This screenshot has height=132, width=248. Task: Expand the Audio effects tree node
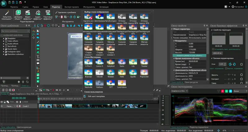[4, 44]
